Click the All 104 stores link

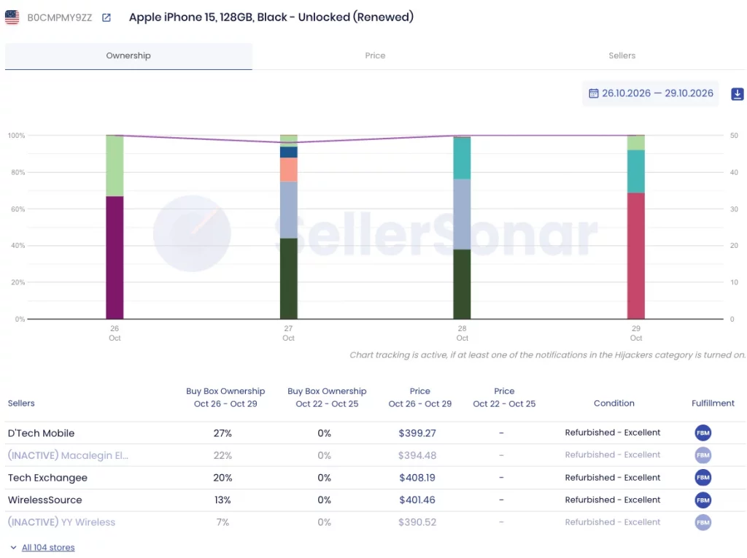tap(48, 548)
